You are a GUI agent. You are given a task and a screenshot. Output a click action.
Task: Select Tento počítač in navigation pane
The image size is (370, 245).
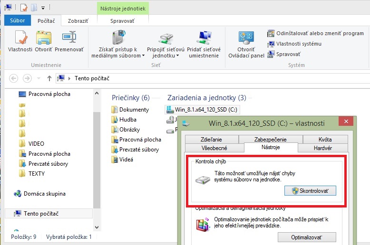click(49, 214)
